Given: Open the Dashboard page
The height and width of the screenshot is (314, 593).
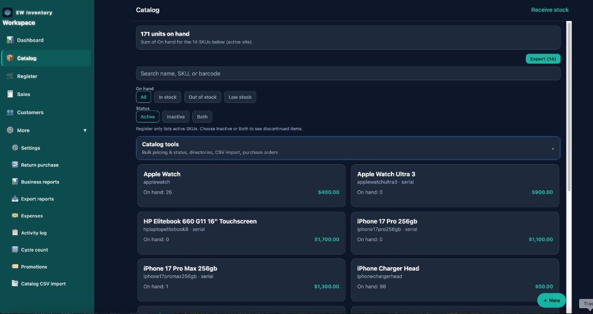Looking at the screenshot, I should point(46,40).
